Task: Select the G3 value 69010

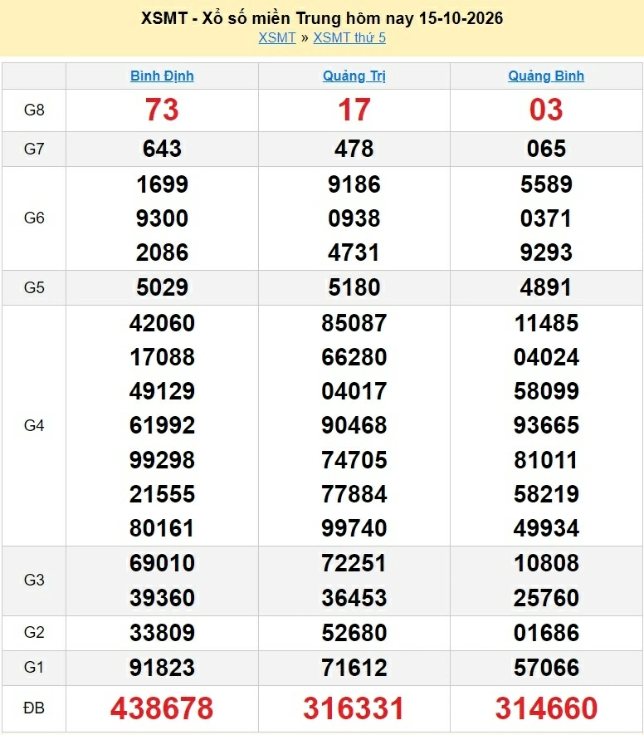Action: pos(162,563)
